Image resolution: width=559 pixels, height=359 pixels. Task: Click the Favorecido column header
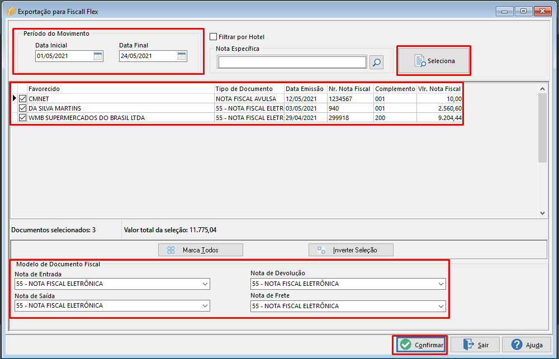click(121, 89)
